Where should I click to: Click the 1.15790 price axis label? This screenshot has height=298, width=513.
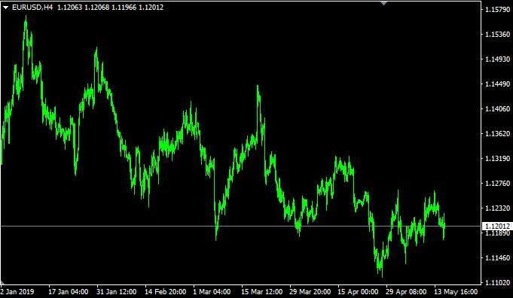(498, 10)
